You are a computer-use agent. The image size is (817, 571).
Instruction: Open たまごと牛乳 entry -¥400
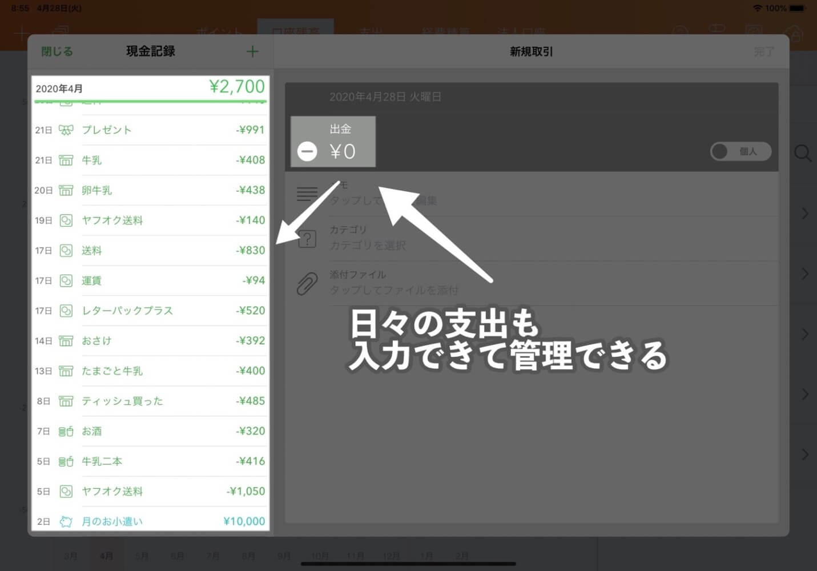pyautogui.click(x=150, y=371)
